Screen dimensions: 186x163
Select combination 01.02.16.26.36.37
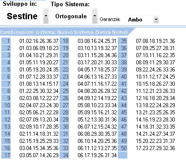click(39, 41)
